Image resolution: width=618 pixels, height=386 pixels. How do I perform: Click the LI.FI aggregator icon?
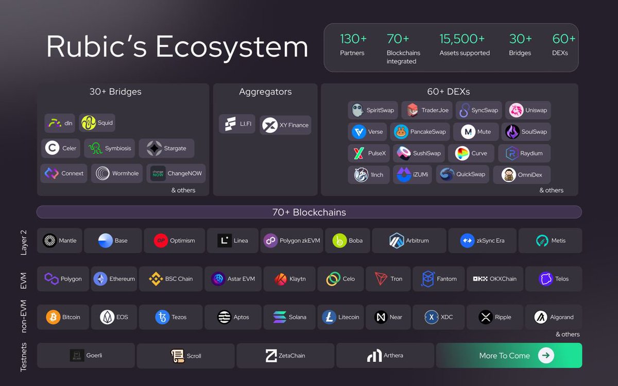231,124
